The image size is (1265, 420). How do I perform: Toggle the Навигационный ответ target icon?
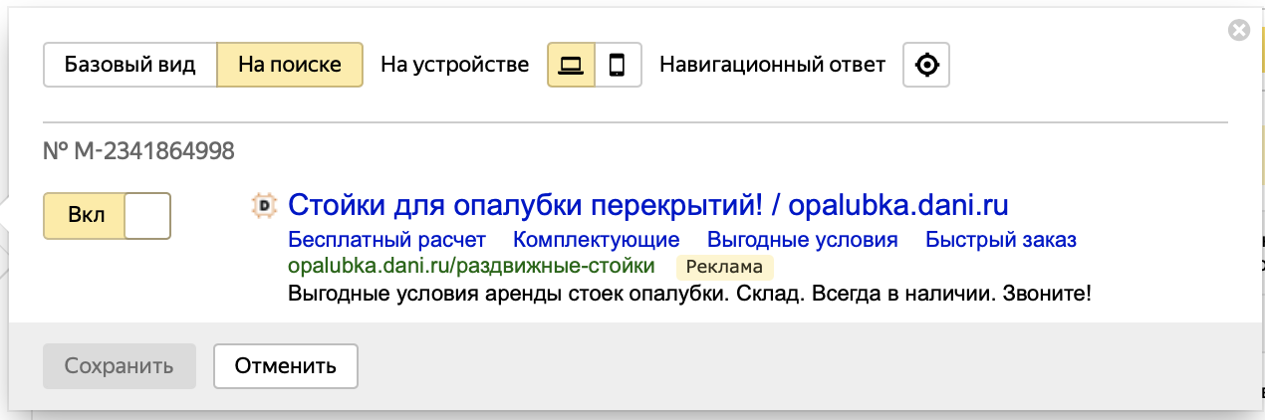[x=926, y=65]
